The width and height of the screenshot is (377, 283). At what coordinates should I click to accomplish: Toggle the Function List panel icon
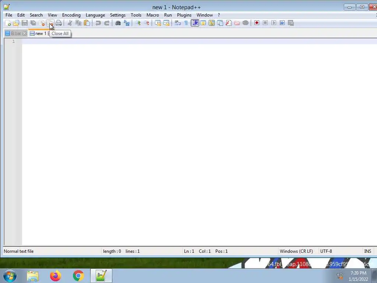pos(229,23)
